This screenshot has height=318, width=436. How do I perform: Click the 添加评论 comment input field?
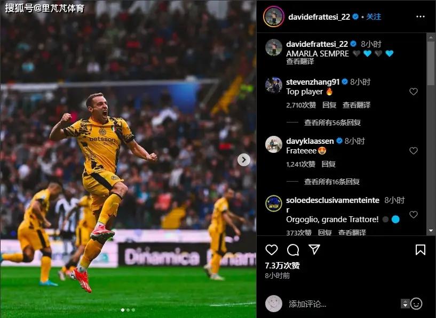tap(342, 304)
